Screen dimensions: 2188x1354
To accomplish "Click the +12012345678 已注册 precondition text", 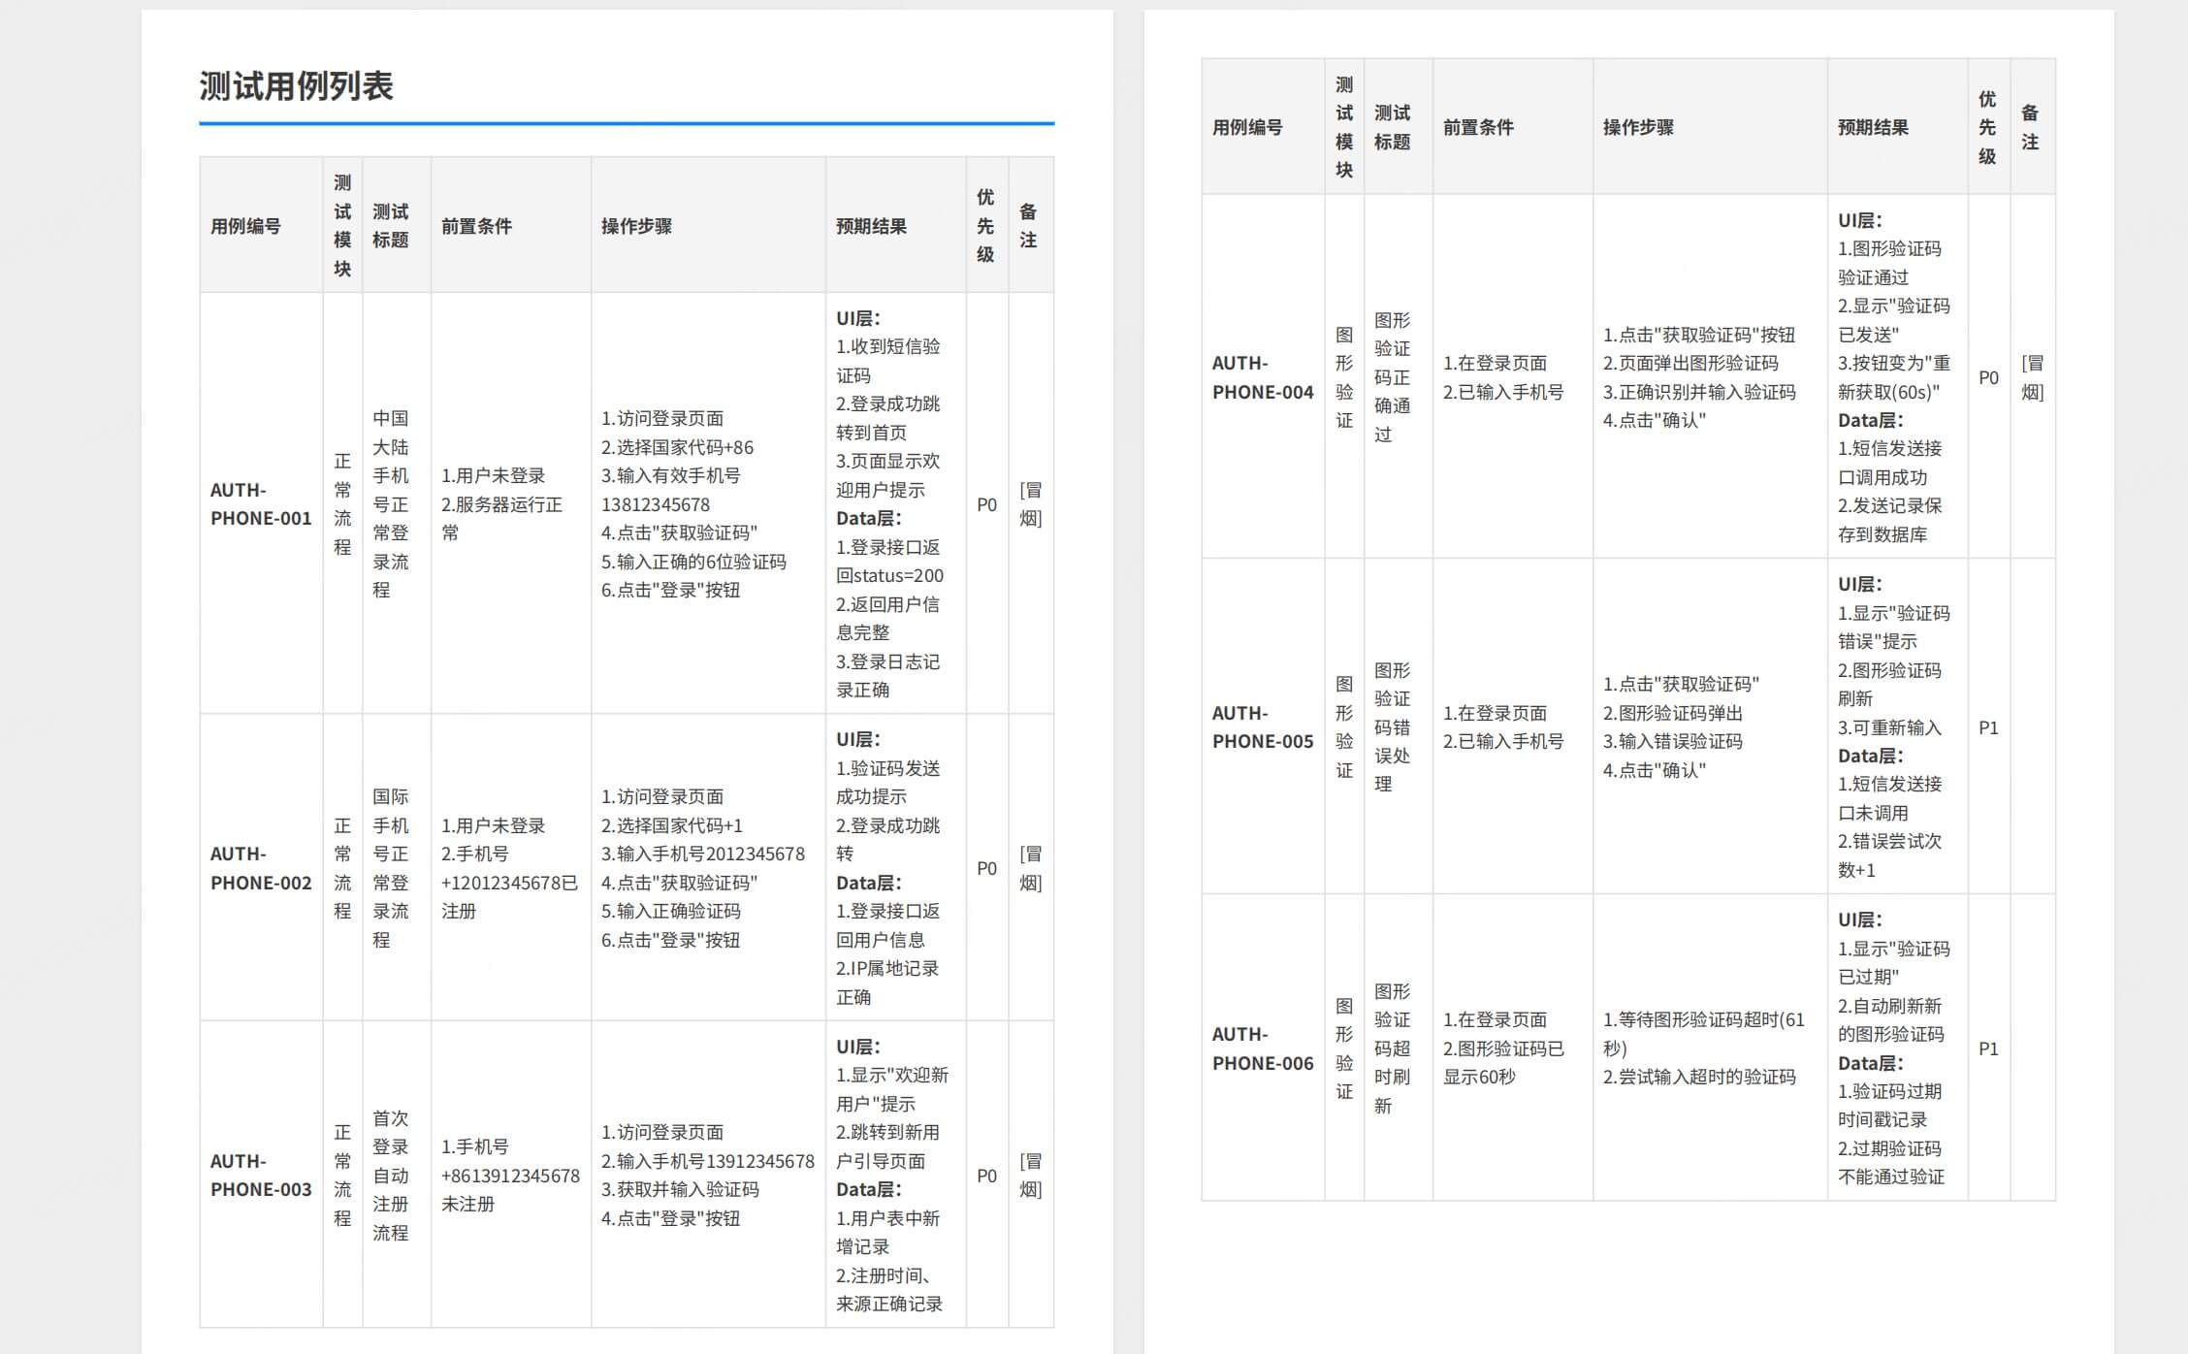I will (509, 884).
